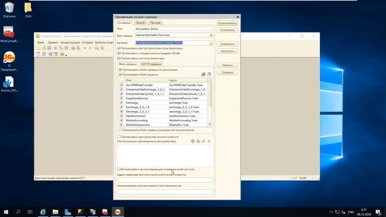
Task: Select the InterfaceVersion service row name
Action: [x=136, y=116]
